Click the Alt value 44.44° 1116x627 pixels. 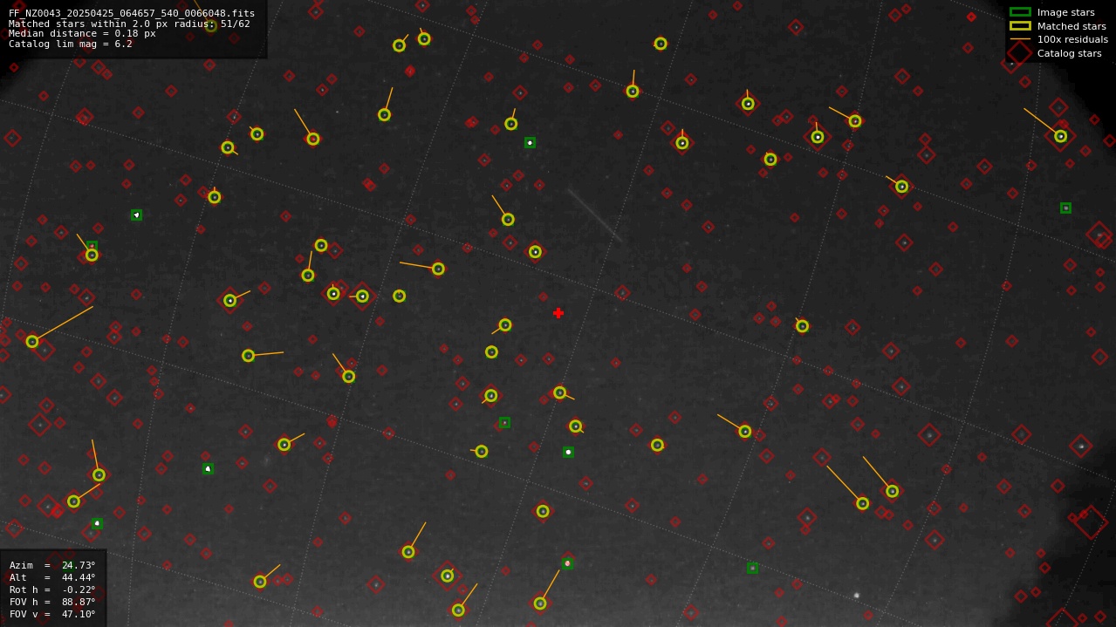tap(79, 577)
